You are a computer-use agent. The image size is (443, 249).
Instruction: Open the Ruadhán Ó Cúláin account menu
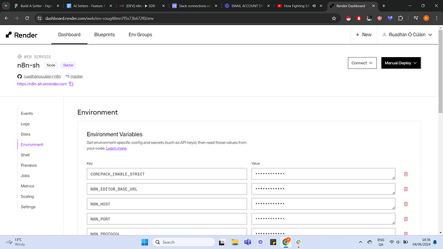tap(407, 35)
